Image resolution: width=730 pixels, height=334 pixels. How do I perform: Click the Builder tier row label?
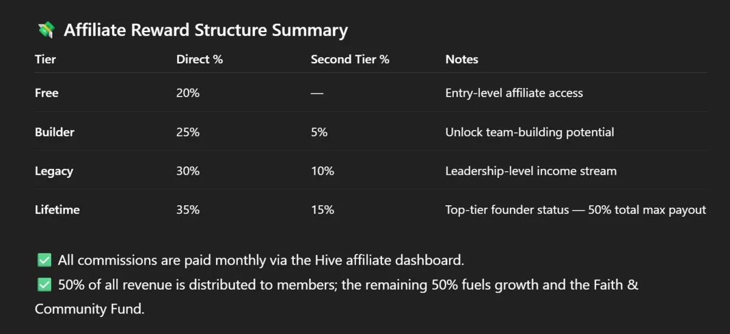pyautogui.click(x=53, y=132)
